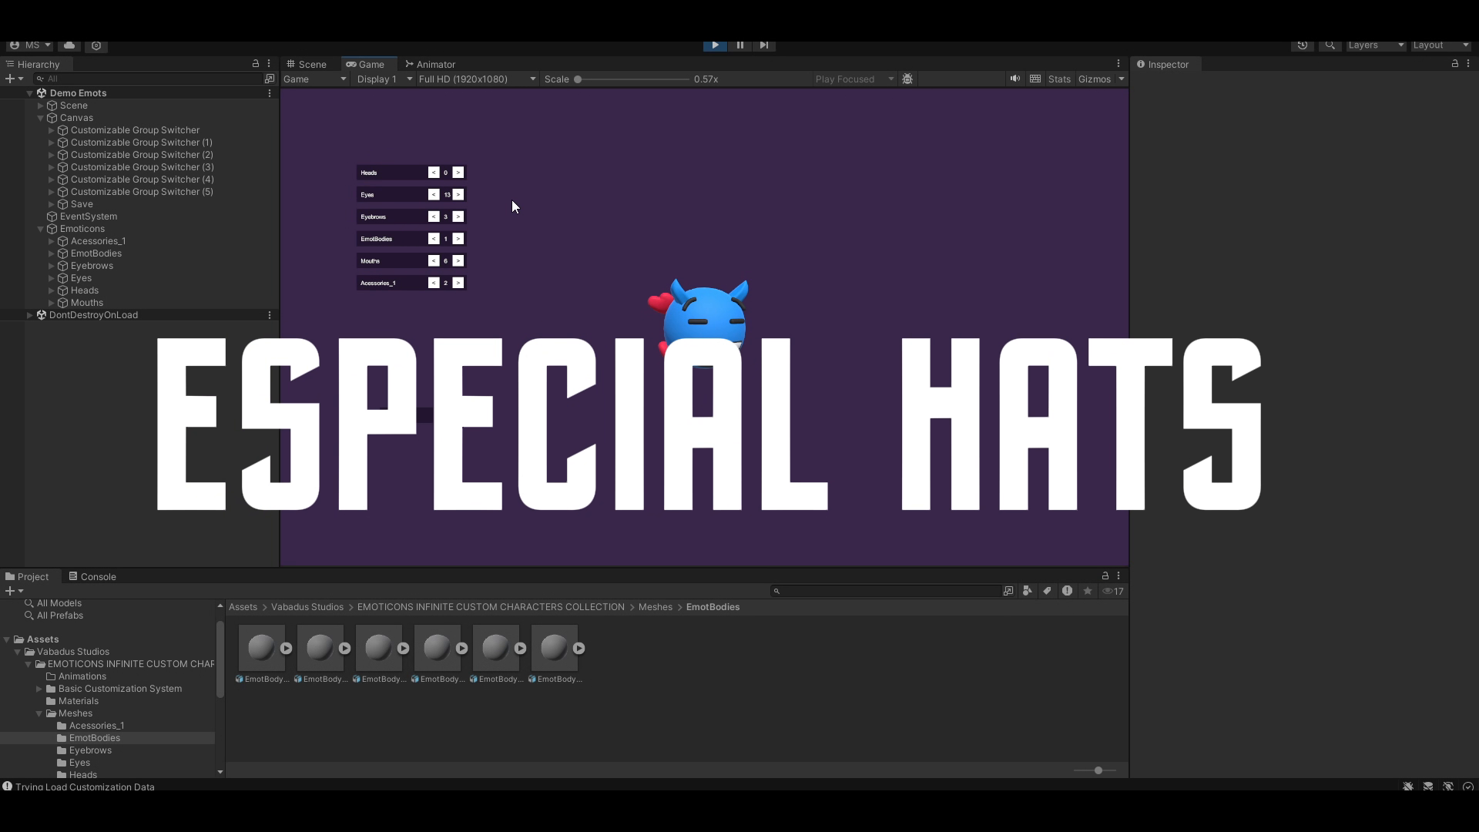Screen dimensions: 1479x832
Task: Switch to the Game tab
Action: click(x=365, y=64)
